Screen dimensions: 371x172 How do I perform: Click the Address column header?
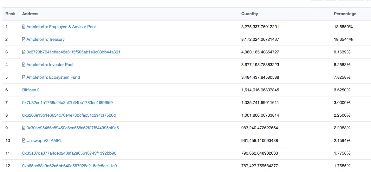pyautogui.click(x=30, y=14)
